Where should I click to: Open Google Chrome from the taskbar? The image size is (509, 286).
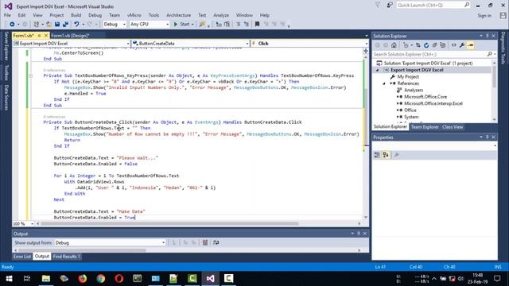101,279
